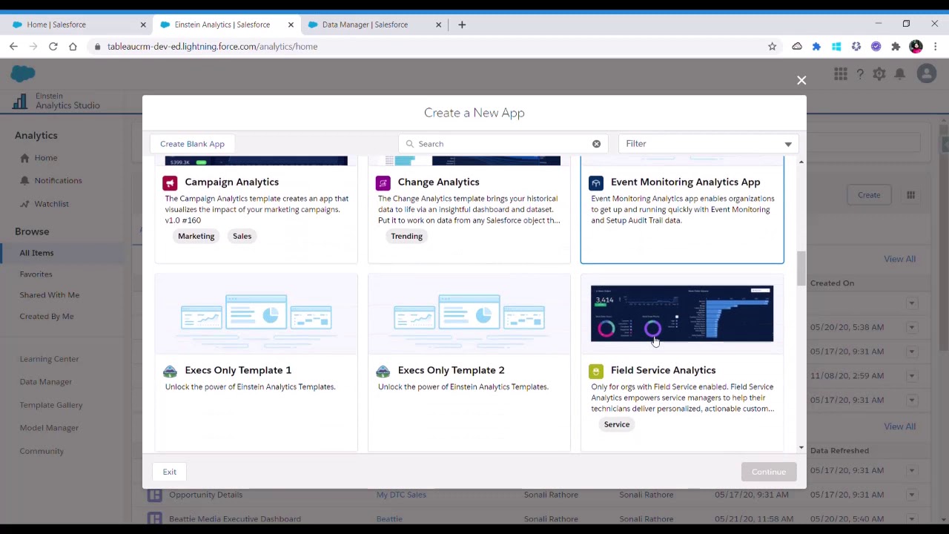This screenshot has width=949, height=534.
Task: Click the magnifier icon in Search box
Action: [410, 144]
